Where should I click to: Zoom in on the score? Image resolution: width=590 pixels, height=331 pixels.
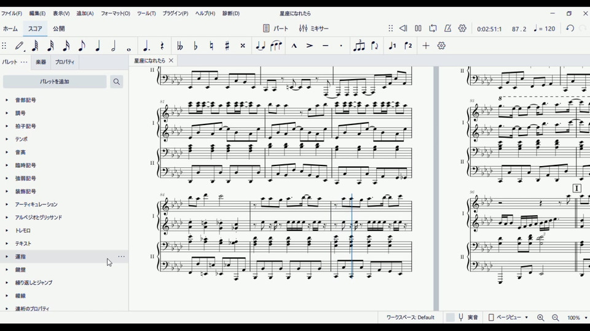click(541, 318)
